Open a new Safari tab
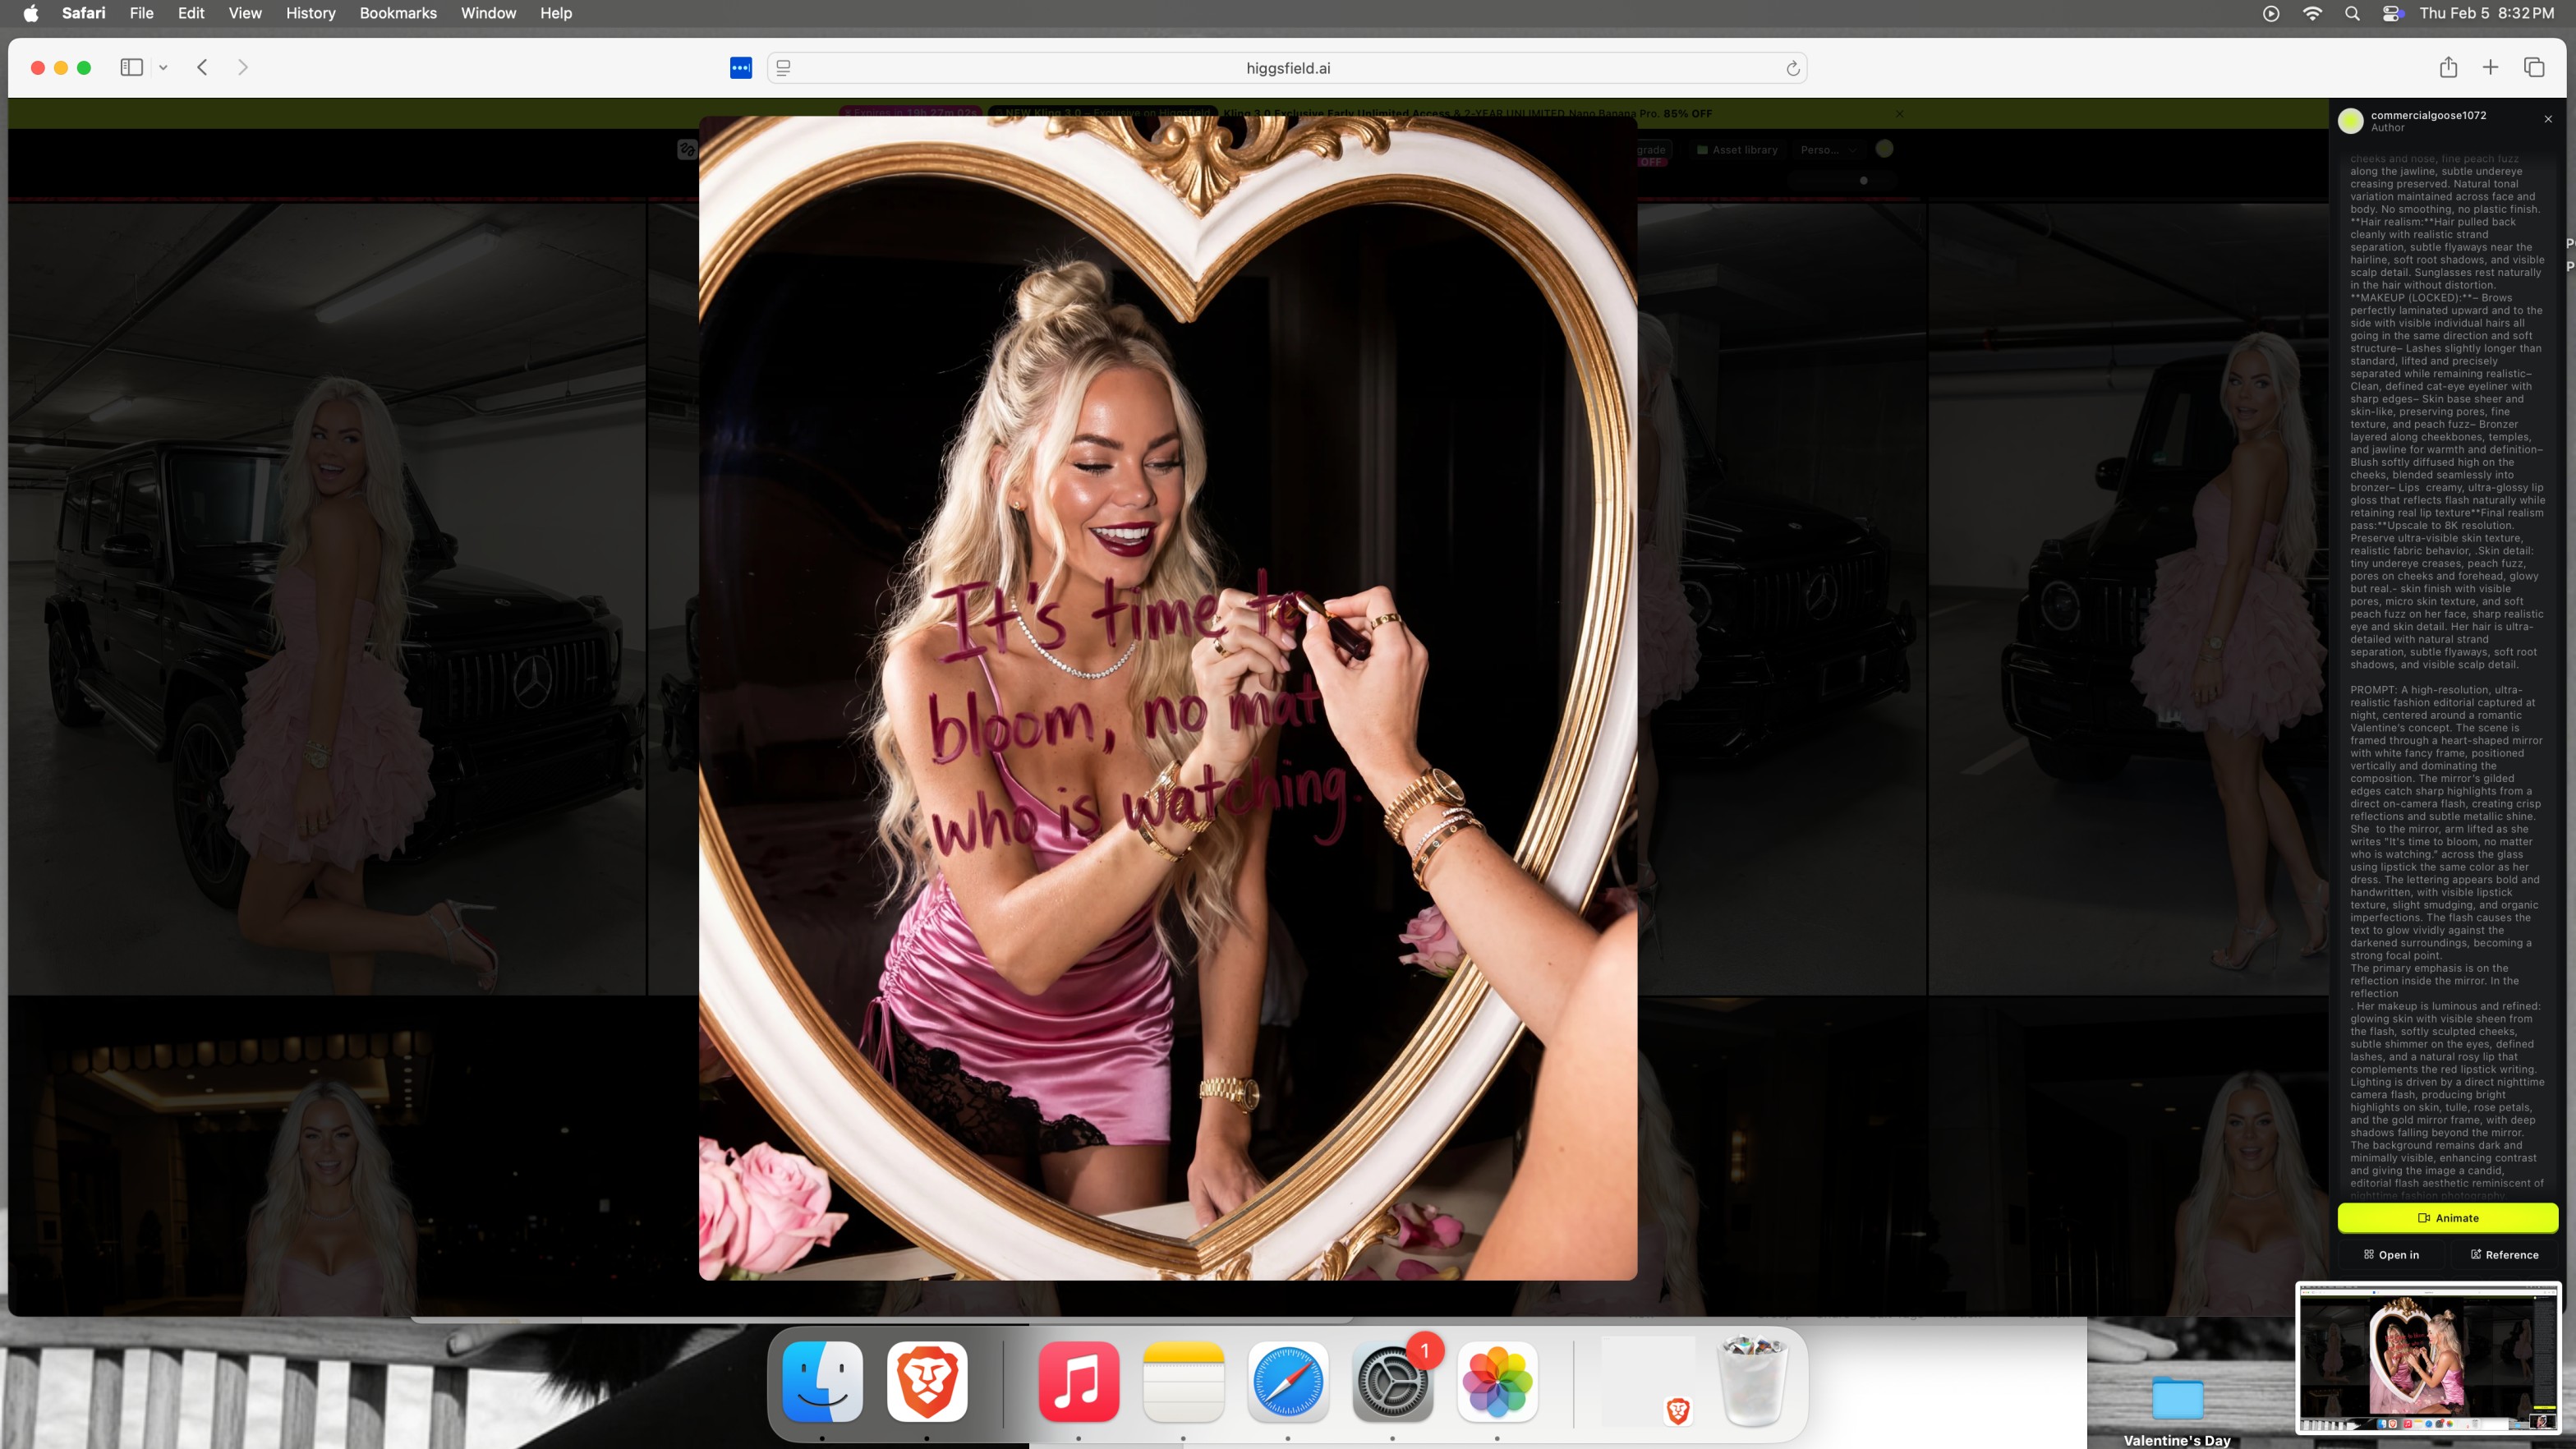Image resolution: width=2576 pixels, height=1449 pixels. (x=2490, y=67)
